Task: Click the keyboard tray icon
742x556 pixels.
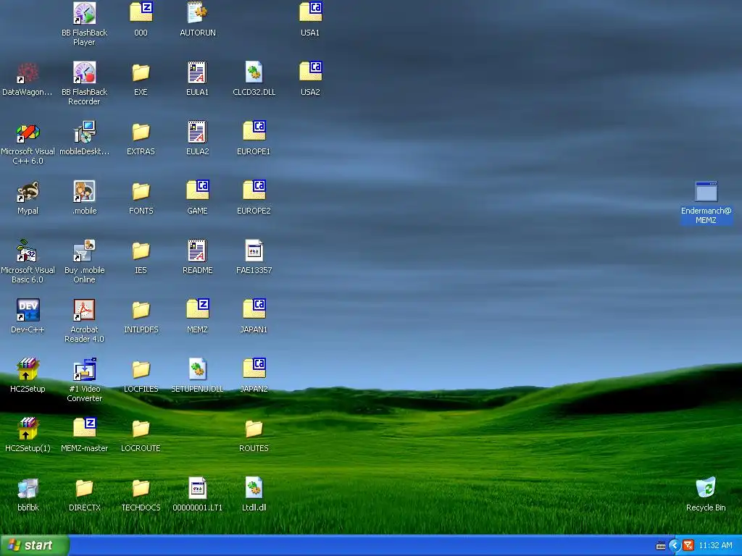Action: click(661, 546)
